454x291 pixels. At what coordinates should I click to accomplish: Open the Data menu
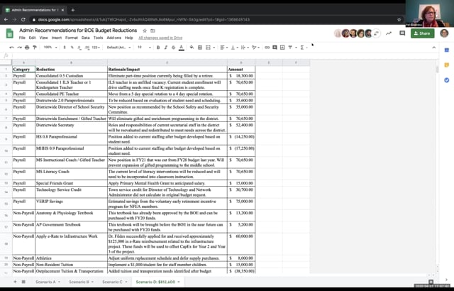tap(85, 38)
